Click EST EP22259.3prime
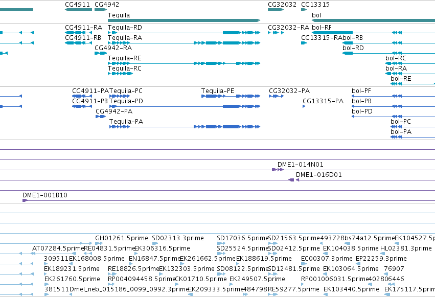 point(381,259)
